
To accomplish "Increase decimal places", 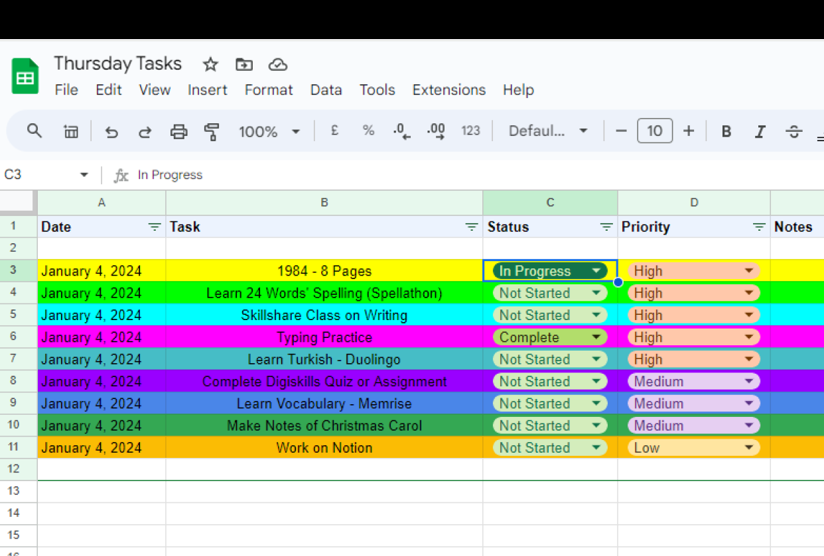I will click(x=436, y=131).
